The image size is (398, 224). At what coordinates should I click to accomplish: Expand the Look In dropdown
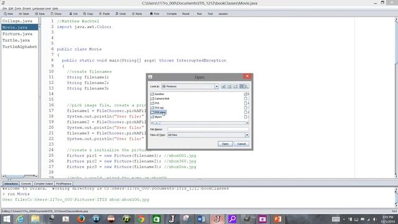216,86
